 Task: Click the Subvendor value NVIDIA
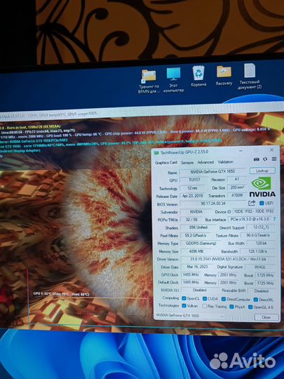point(196,212)
